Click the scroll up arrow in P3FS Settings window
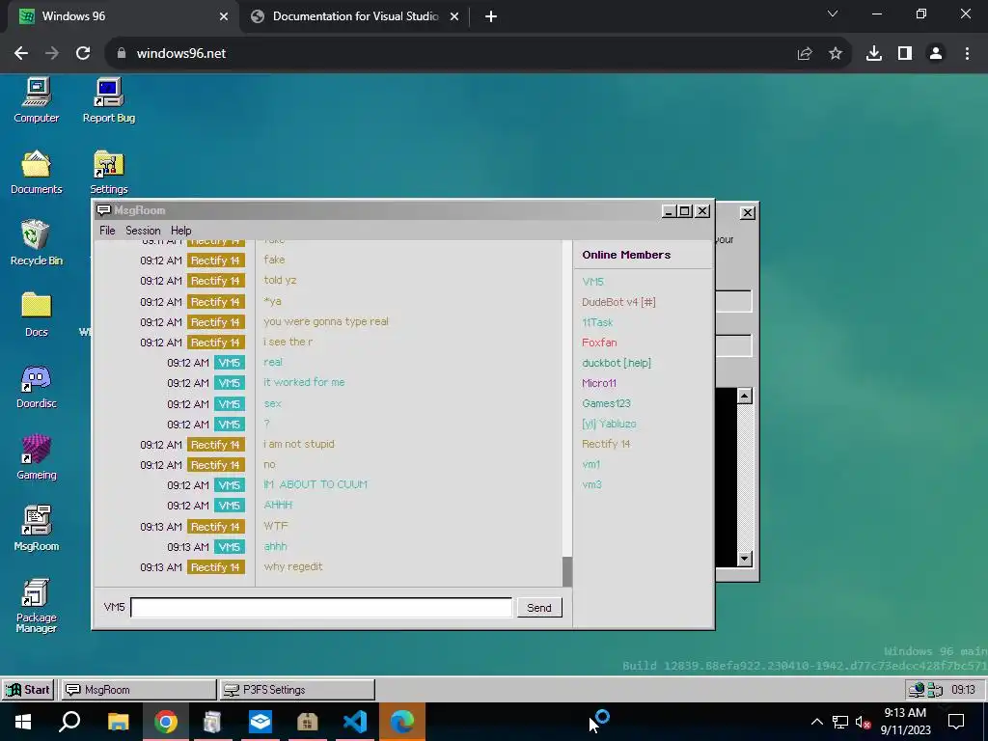 pyautogui.click(x=745, y=397)
